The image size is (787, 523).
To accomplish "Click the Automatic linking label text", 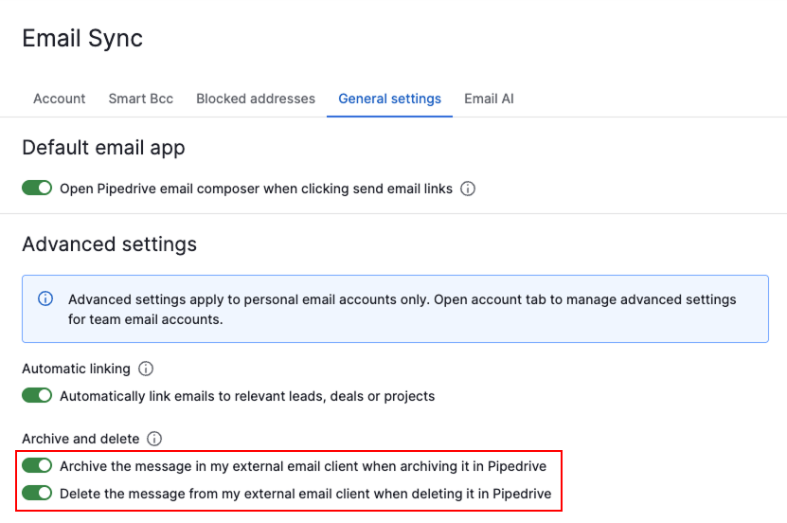I will pyautogui.click(x=76, y=369).
